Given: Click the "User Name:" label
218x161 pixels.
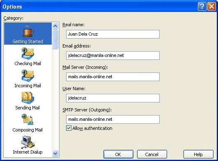Looking at the screenshot, I should (74, 88).
